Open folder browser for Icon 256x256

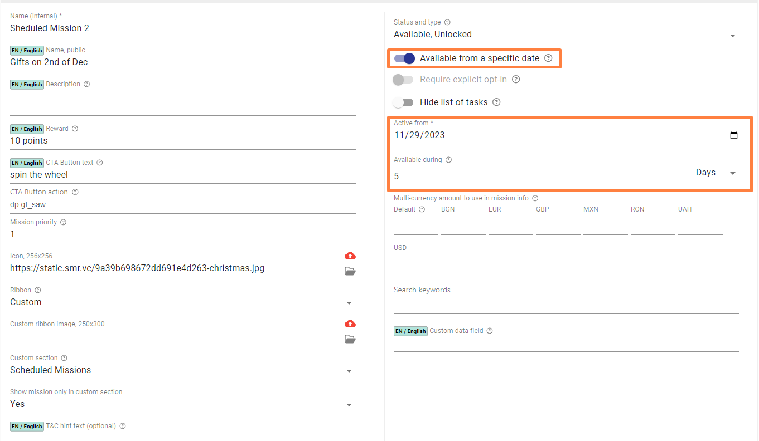tap(350, 271)
